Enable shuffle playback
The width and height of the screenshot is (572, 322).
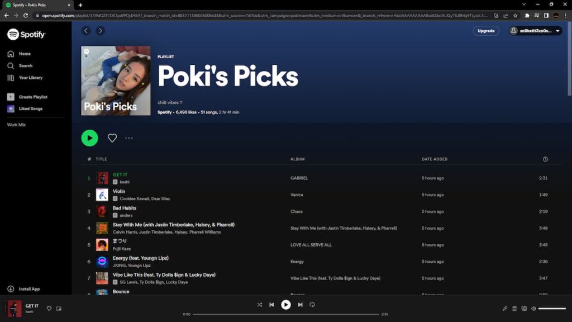pos(259,305)
